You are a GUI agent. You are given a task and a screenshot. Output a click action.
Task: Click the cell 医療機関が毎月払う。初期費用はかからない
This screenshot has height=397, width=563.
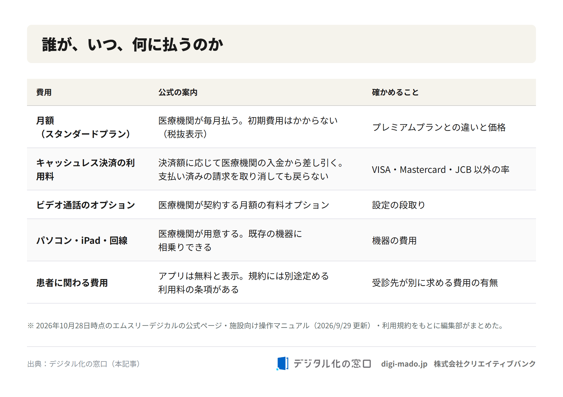pyautogui.click(x=248, y=127)
